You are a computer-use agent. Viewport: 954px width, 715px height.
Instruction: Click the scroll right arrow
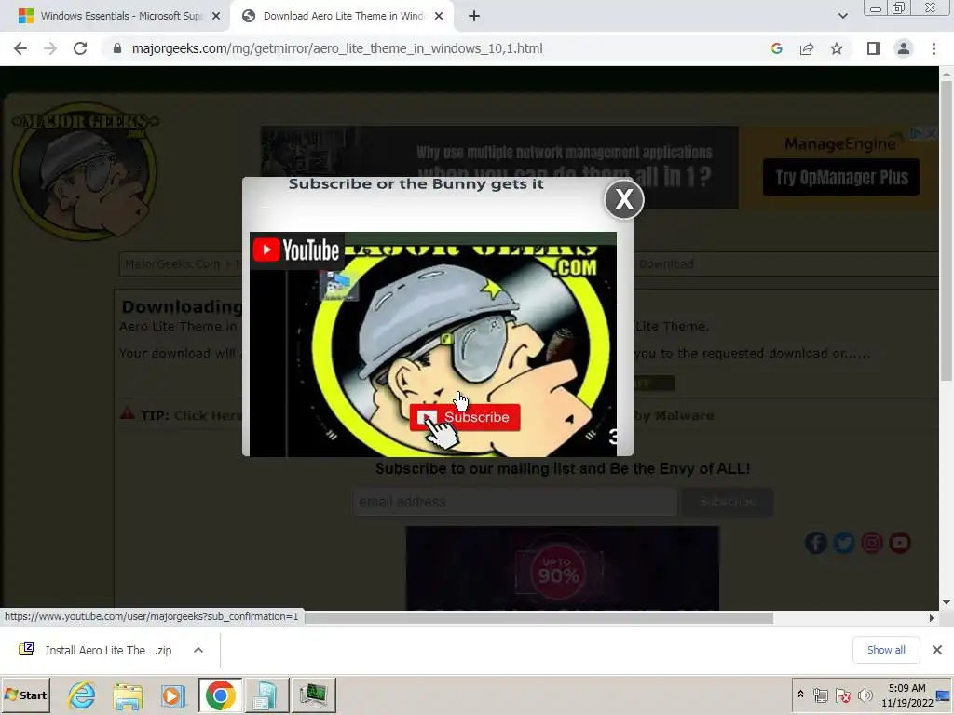tap(931, 618)
